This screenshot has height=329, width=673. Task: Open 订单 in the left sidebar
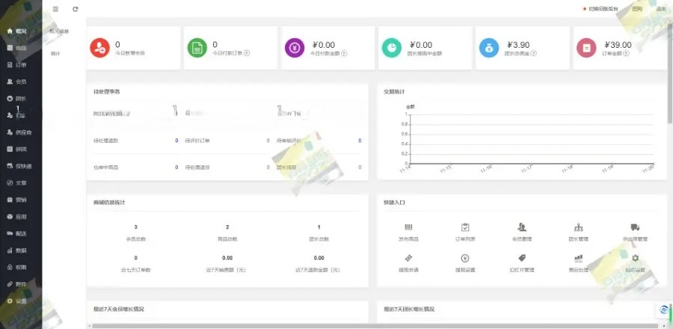point(20,65)
